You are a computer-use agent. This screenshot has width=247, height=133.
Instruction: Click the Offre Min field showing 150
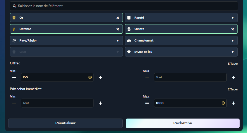57,77
